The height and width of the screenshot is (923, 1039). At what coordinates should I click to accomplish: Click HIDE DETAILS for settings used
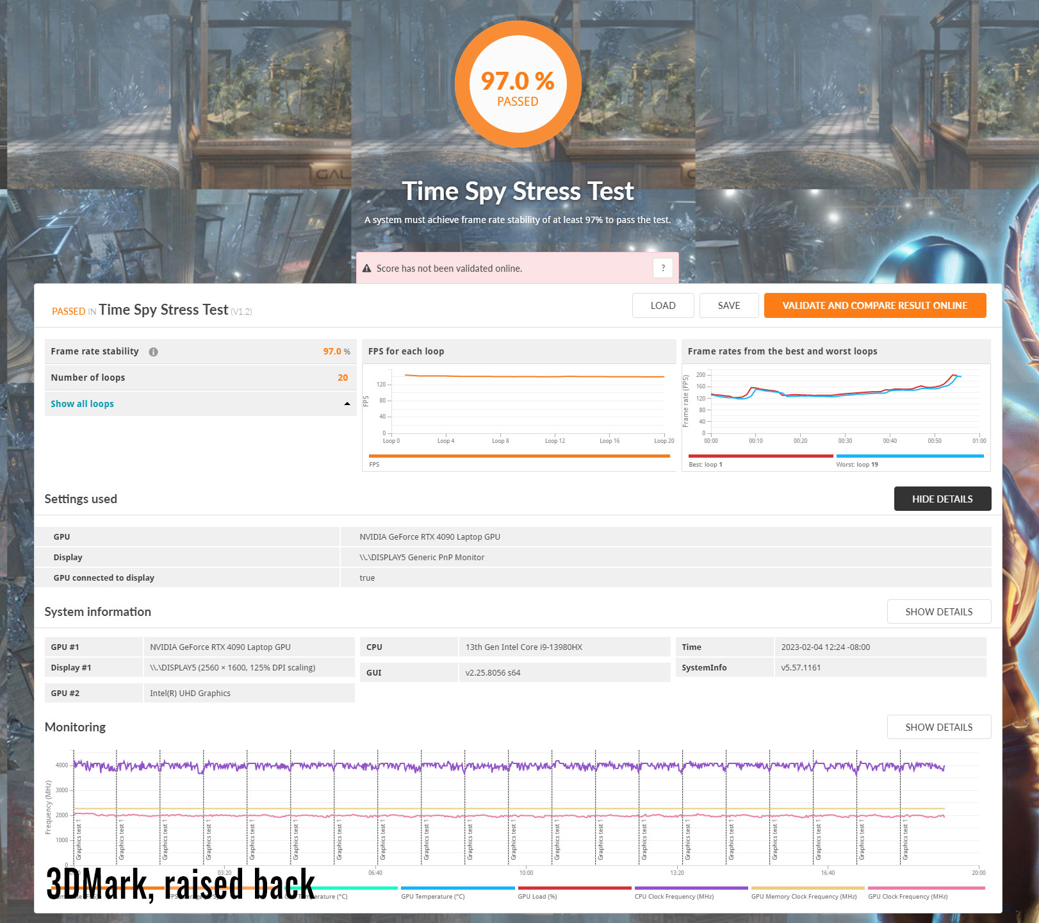coord(942,499)
